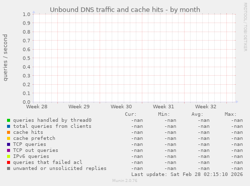Select the 'IPv6 queries' legend label
This screenshot has height=186, width=250.
tap(31, 156)
